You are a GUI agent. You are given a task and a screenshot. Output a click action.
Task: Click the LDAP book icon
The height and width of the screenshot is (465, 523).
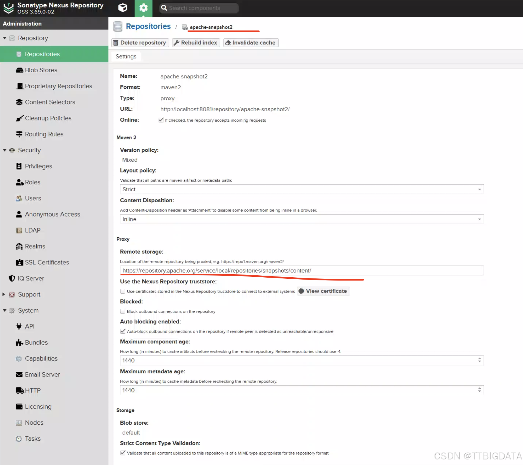click(19, 230)
